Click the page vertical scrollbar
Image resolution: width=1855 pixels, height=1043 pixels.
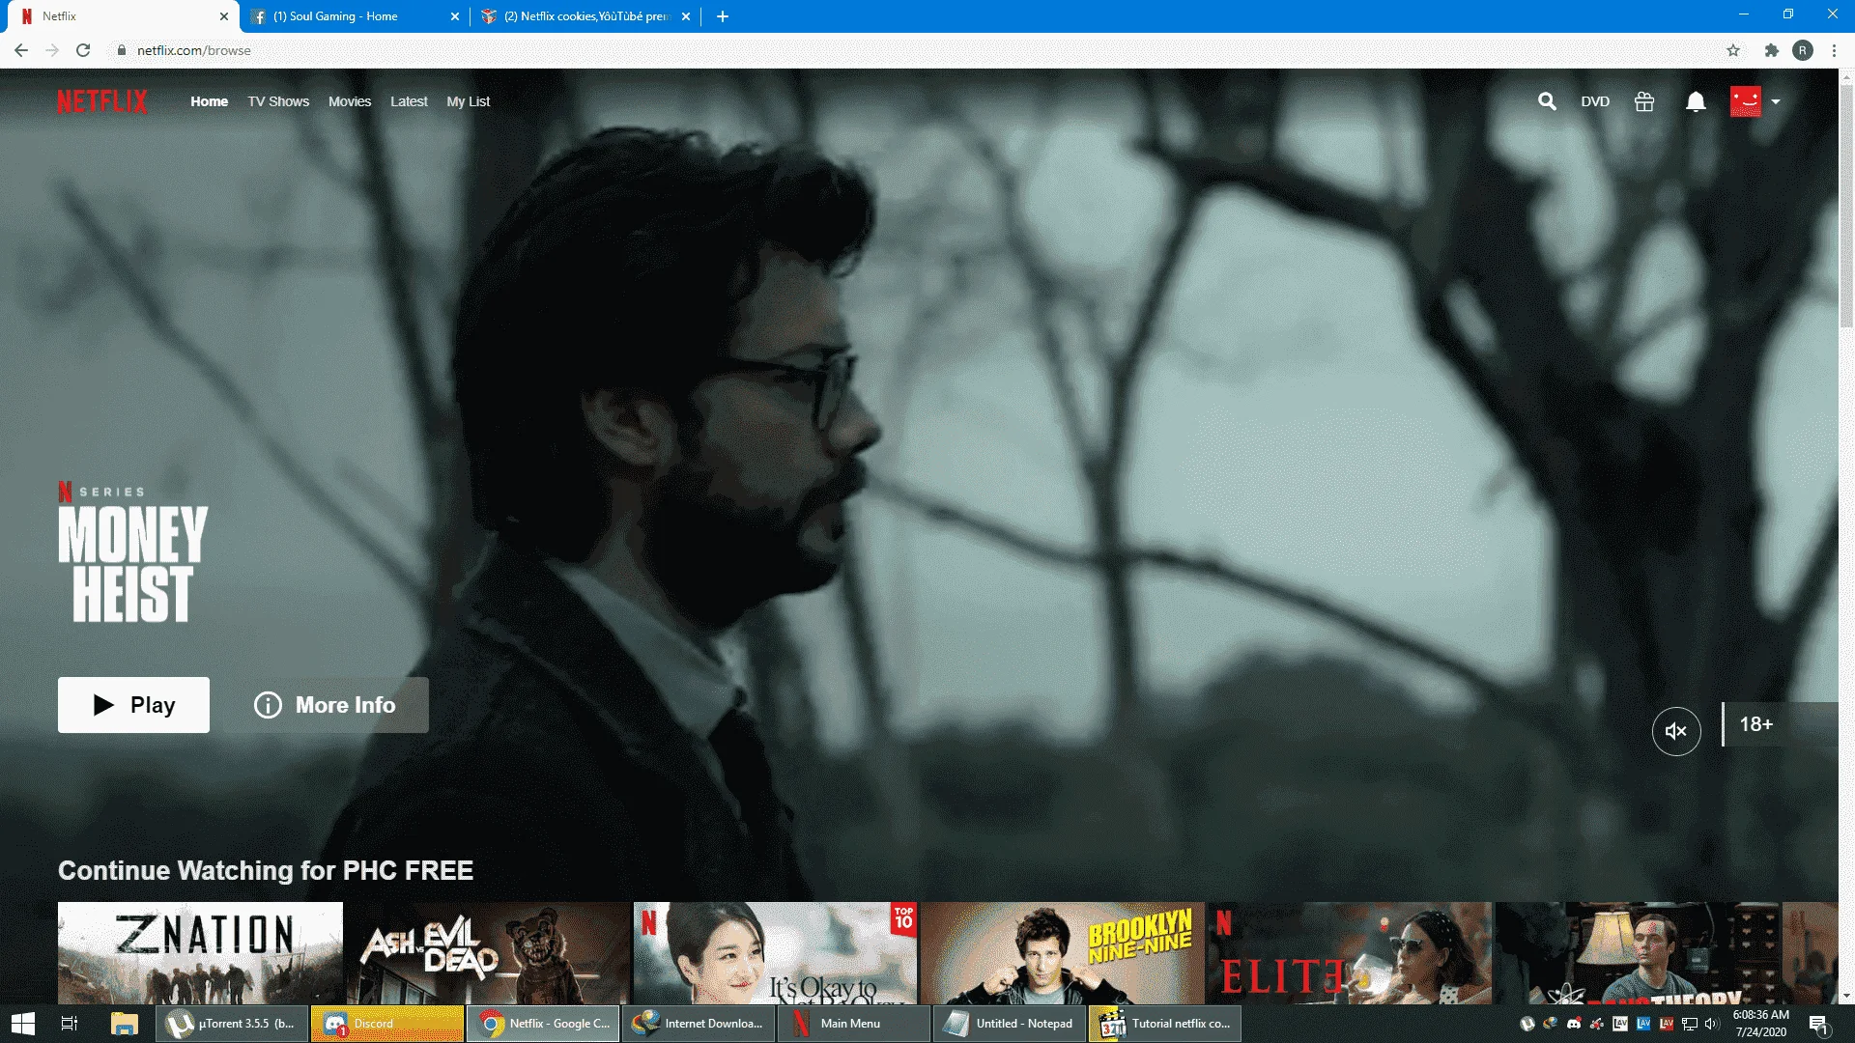(x=1846, y=207)
